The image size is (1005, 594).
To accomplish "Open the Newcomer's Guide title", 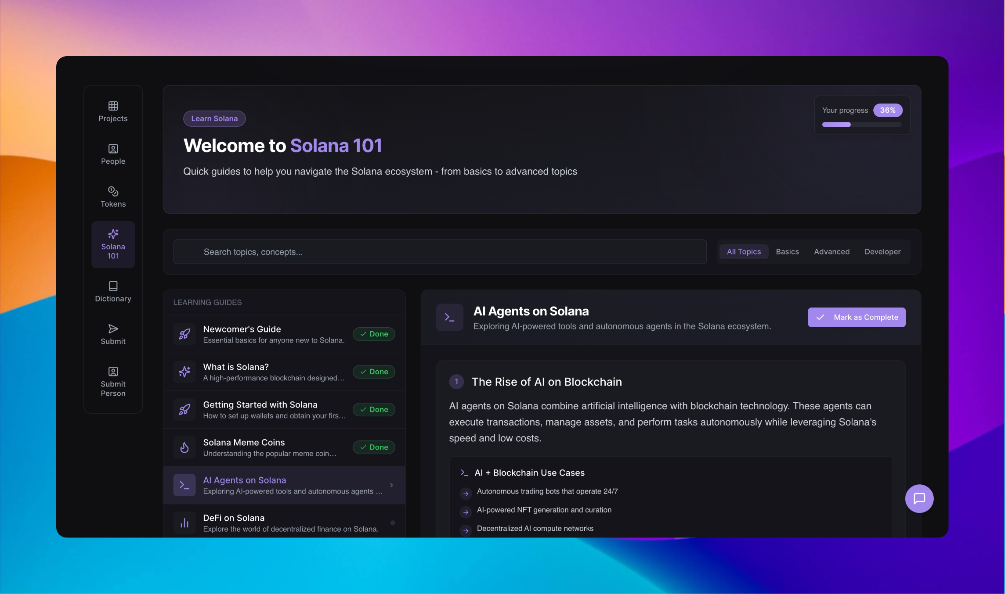I will point(242,329).
